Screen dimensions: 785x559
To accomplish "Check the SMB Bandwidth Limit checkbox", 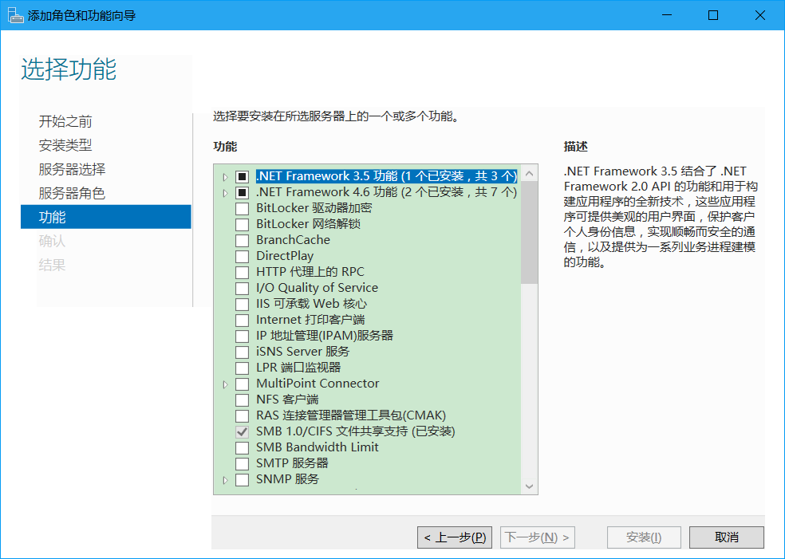I will (243, 447).
